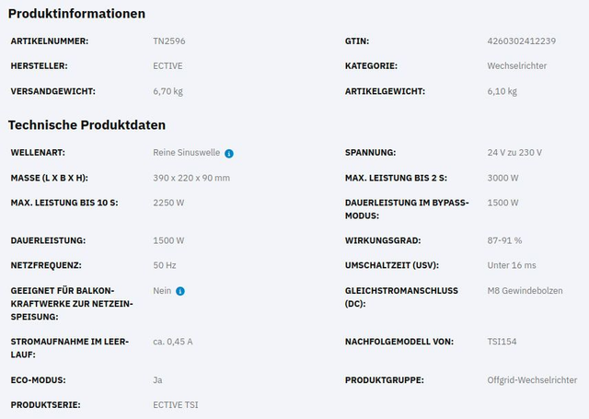
Task: Click the idle current value ca. 0,45 A
Action: point(173,342)
